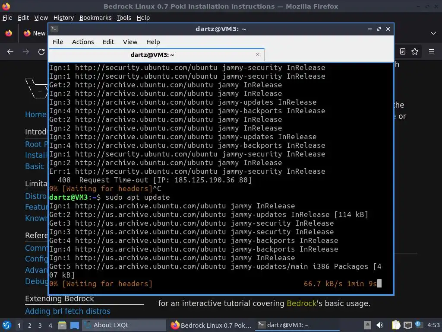
Task: Click the '66.7 kB/s 1min 9s' download status
Action: tap(340, 284)
